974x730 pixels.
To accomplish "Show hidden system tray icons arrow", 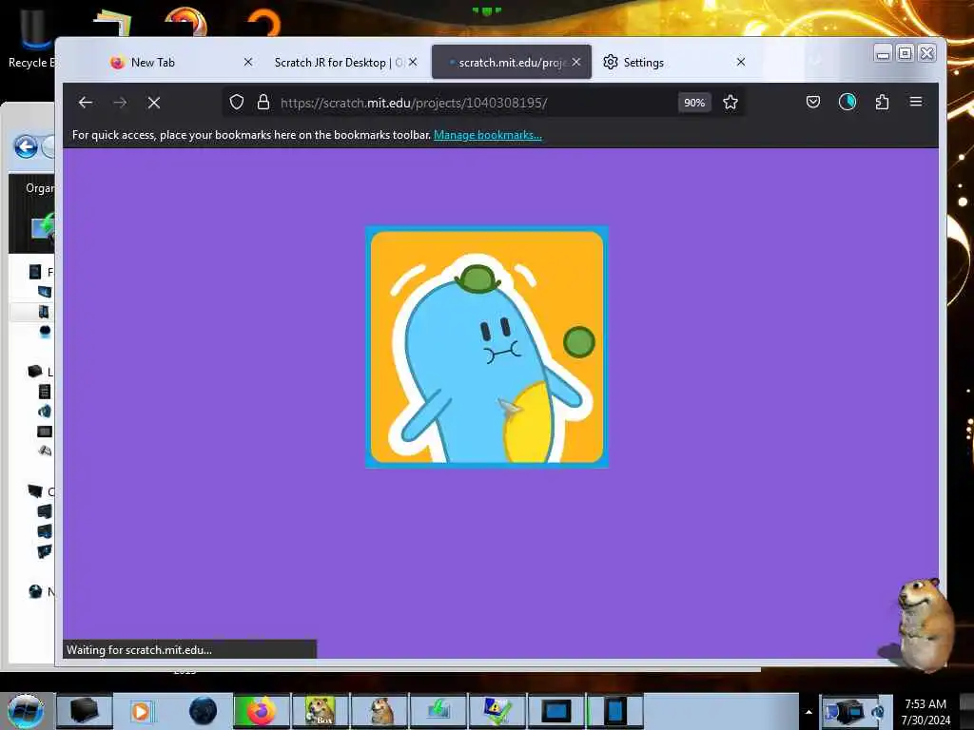I will (x=808, y=712).
